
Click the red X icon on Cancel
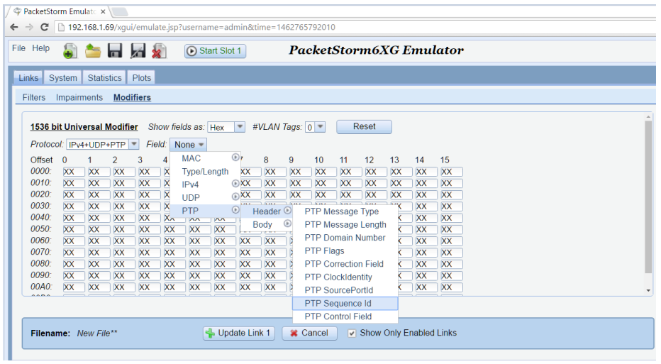(x=294, y=333)
